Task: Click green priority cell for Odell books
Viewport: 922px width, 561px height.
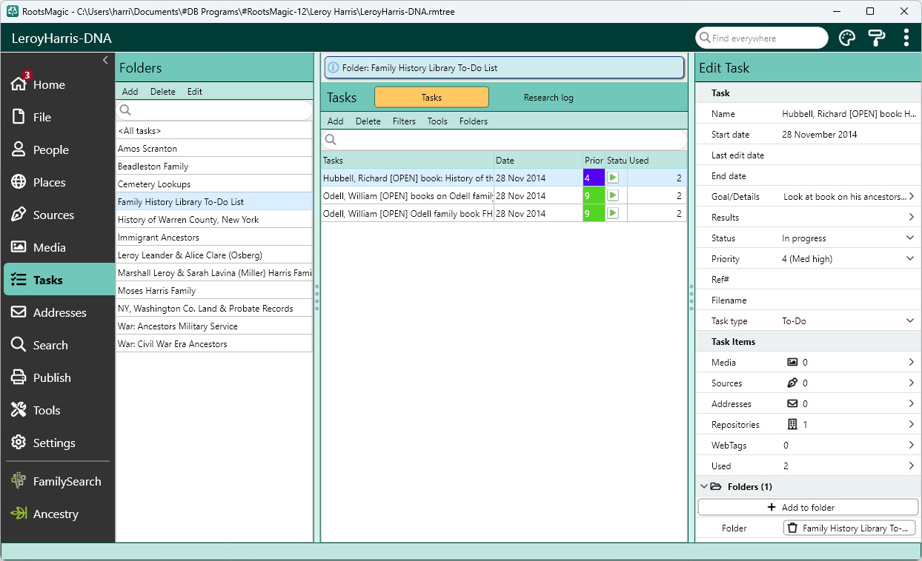Action: tap(594, 195)
